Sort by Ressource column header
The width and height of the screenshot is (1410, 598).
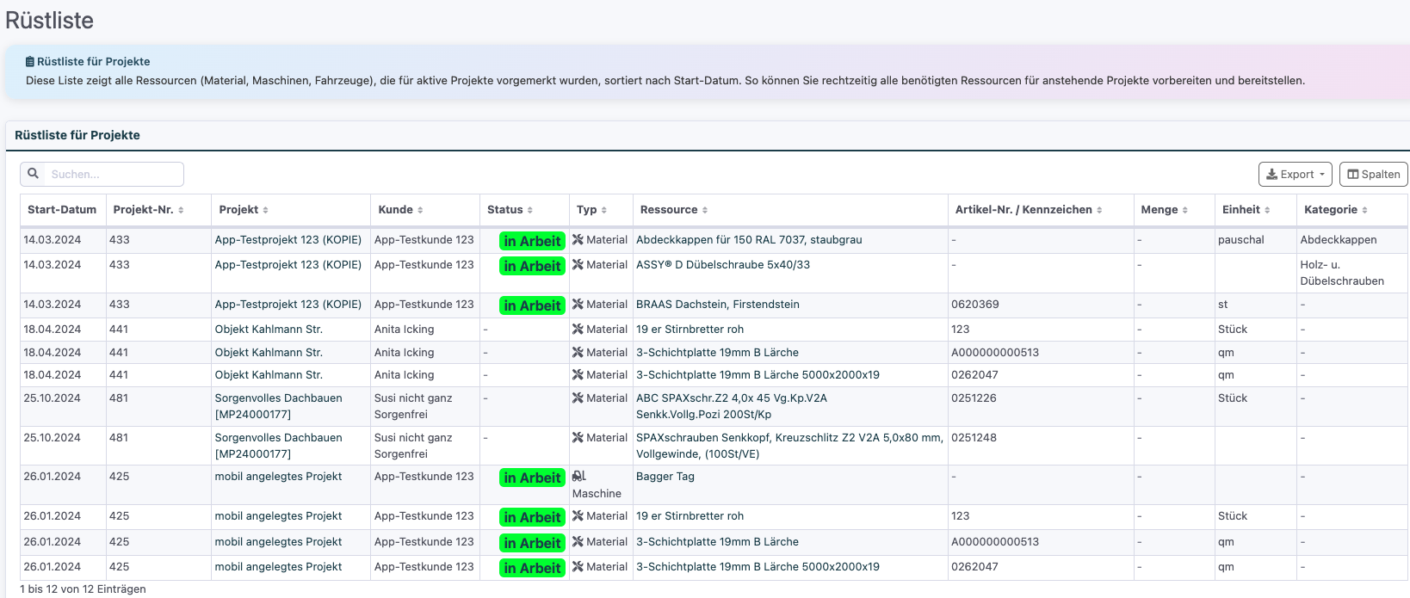pos(669,210)
